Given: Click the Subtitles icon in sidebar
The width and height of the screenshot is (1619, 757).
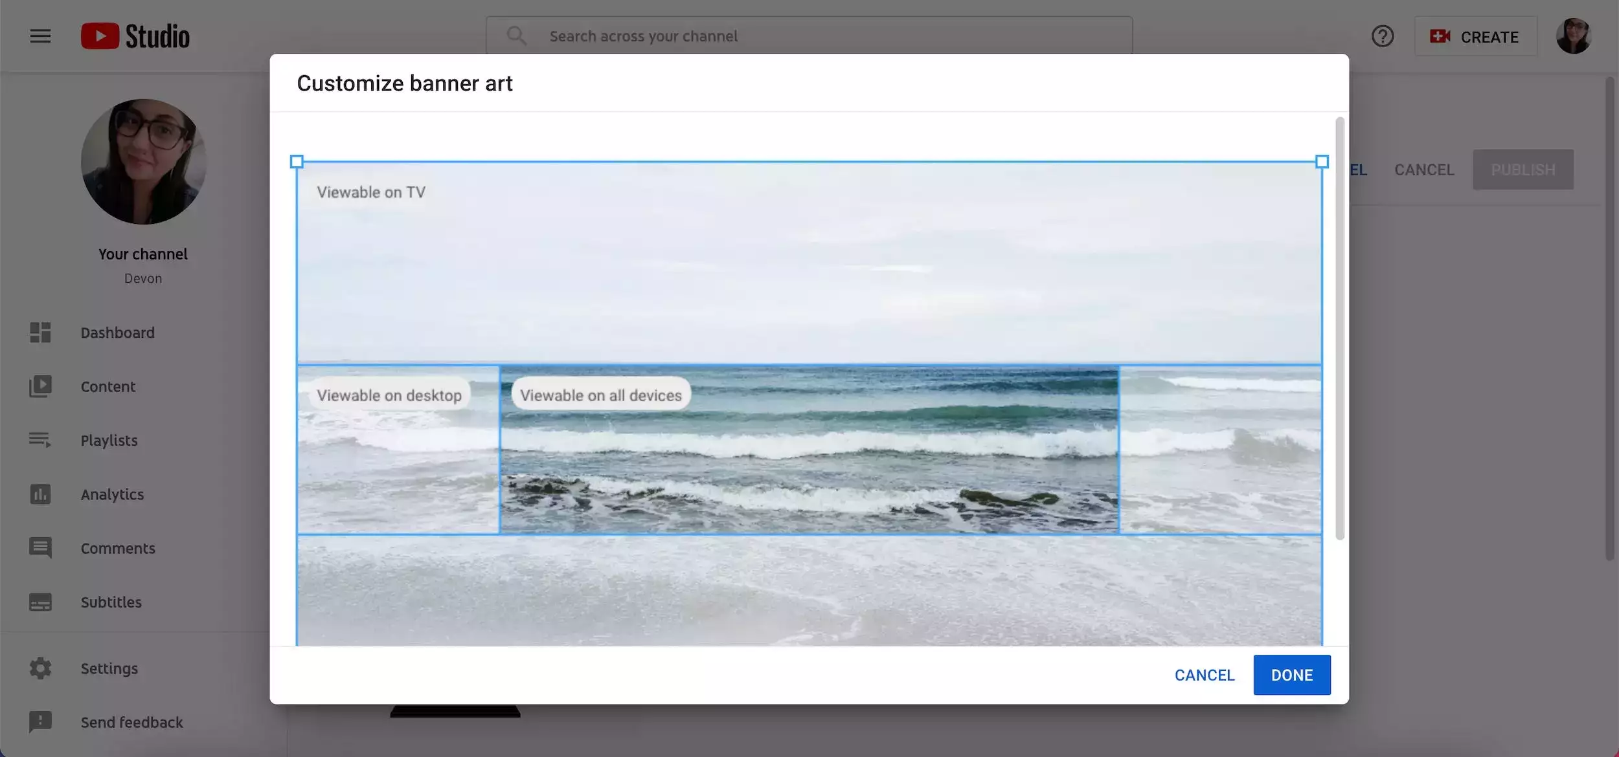Looking at the screenshot, I should point(40,602).
